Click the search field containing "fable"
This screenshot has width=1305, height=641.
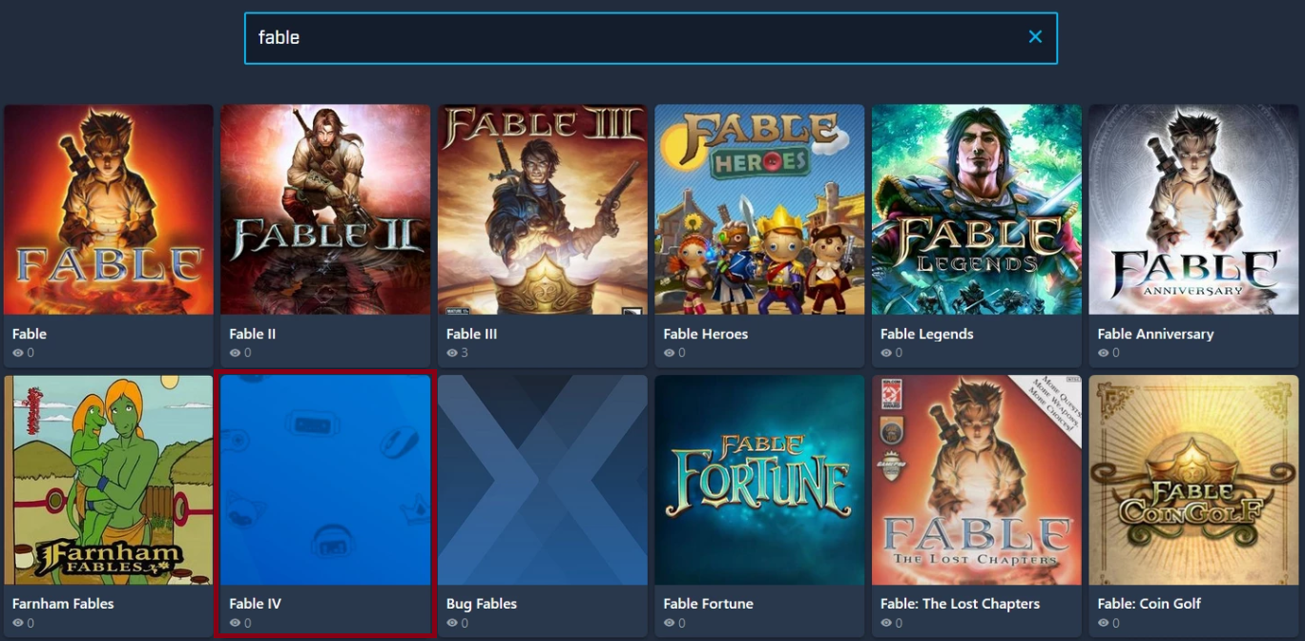click(x=651, y=38)
